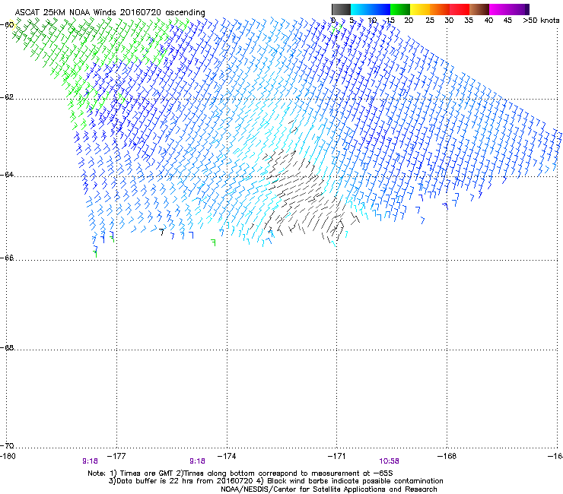Click the "Data buffer is 22 hrs" note line
Image resolution: width=563 pixels, height=494 pixels.
point(275,481)
